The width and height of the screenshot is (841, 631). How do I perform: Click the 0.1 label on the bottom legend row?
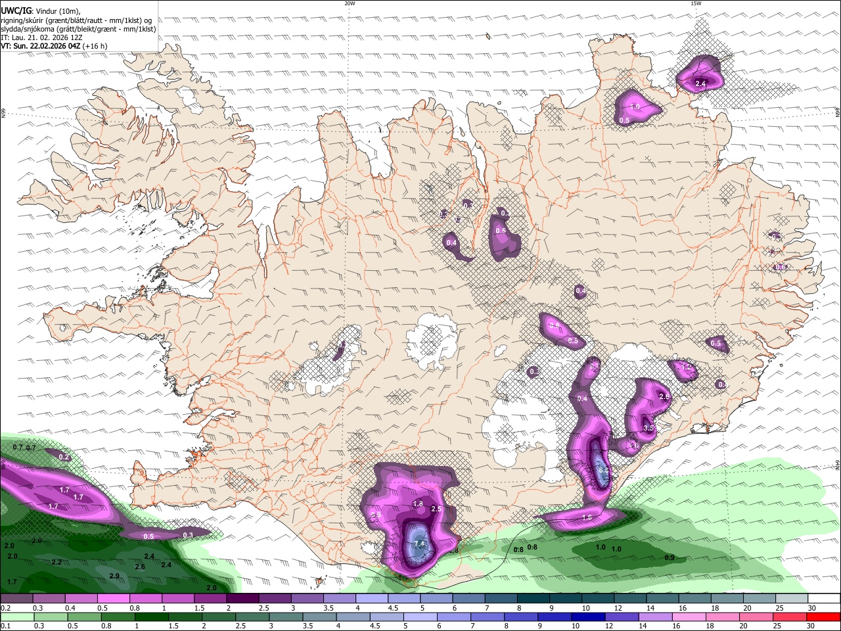(x=5, y=626)
